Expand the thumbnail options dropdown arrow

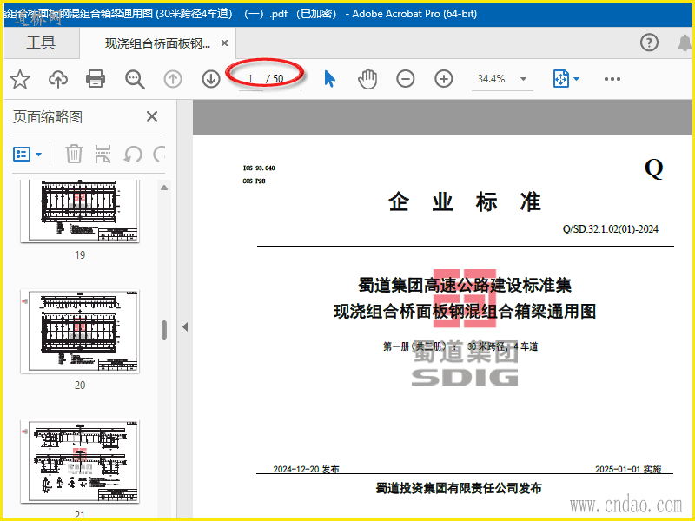coord(38,155)
